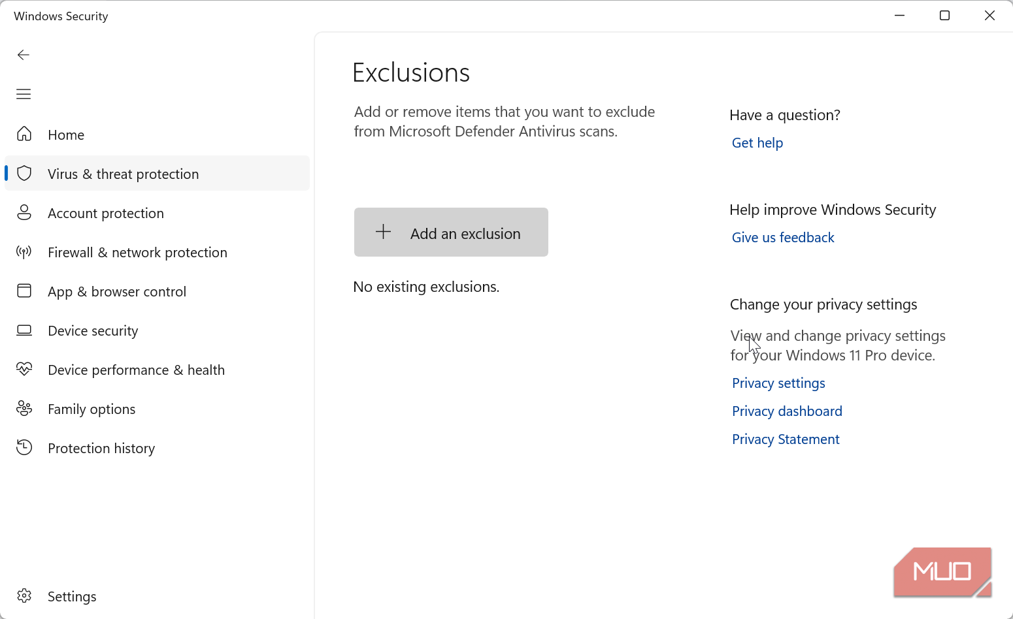Click the App & browser control window icon
Screen dimensions: 1013x619
(24, 291)
